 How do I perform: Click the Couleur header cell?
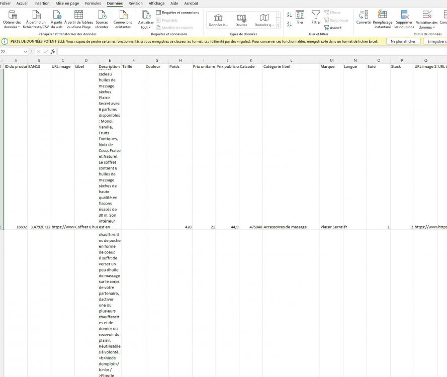(157, 66)
